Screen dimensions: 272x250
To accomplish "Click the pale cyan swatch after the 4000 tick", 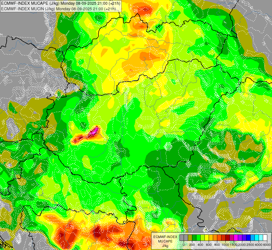I will (261, 237).
